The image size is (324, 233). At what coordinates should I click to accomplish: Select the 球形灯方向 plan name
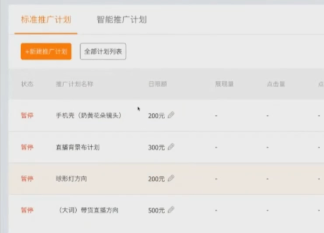tap(71, 179)
